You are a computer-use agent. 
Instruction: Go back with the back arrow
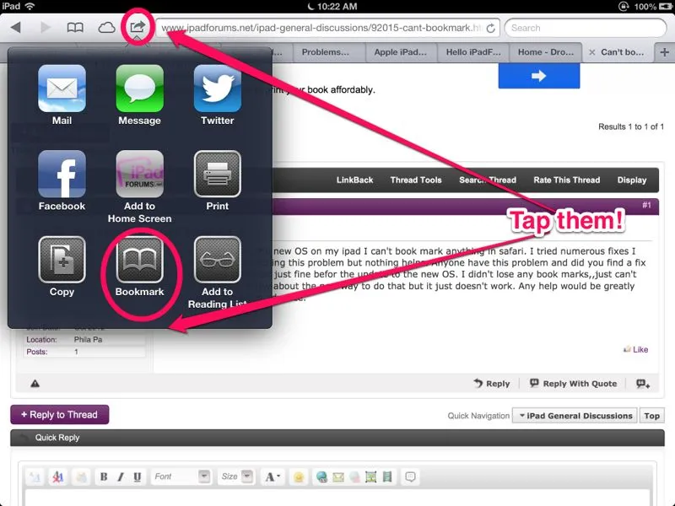click(x=15, y=28)
